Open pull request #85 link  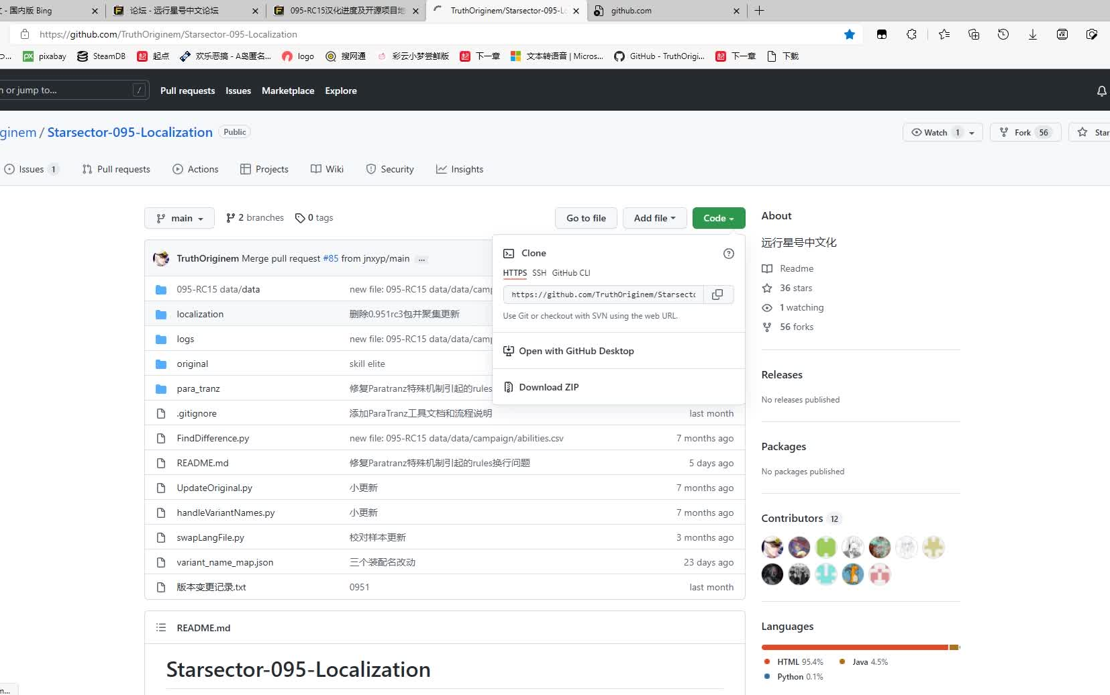click(x=331, y=258)
